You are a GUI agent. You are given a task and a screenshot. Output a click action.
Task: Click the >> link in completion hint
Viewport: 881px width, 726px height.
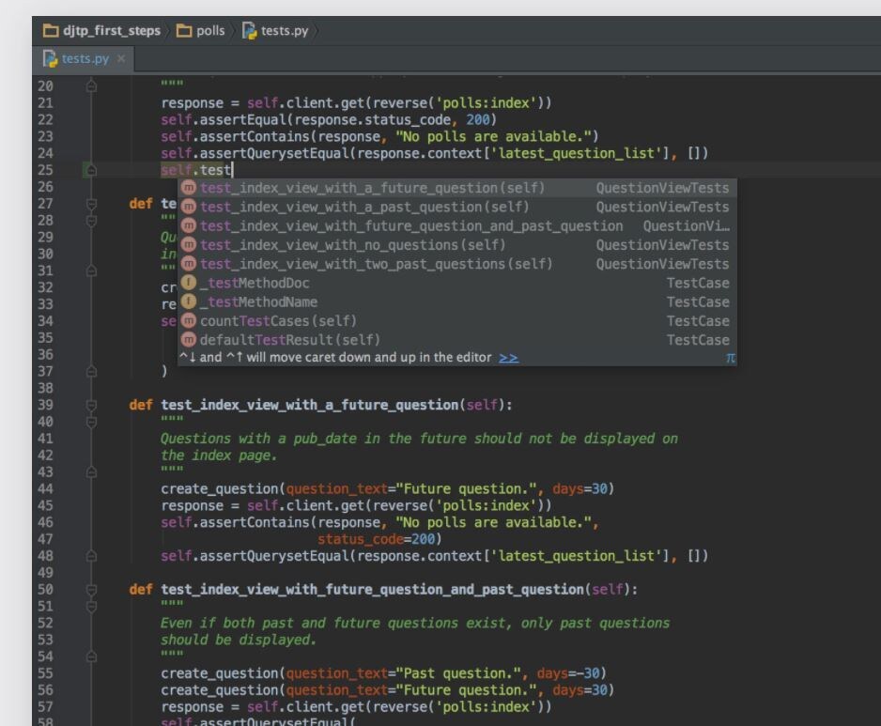508,358
